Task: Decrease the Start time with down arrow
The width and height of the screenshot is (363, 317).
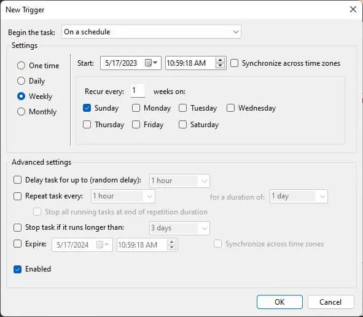Action: point(220,66)
